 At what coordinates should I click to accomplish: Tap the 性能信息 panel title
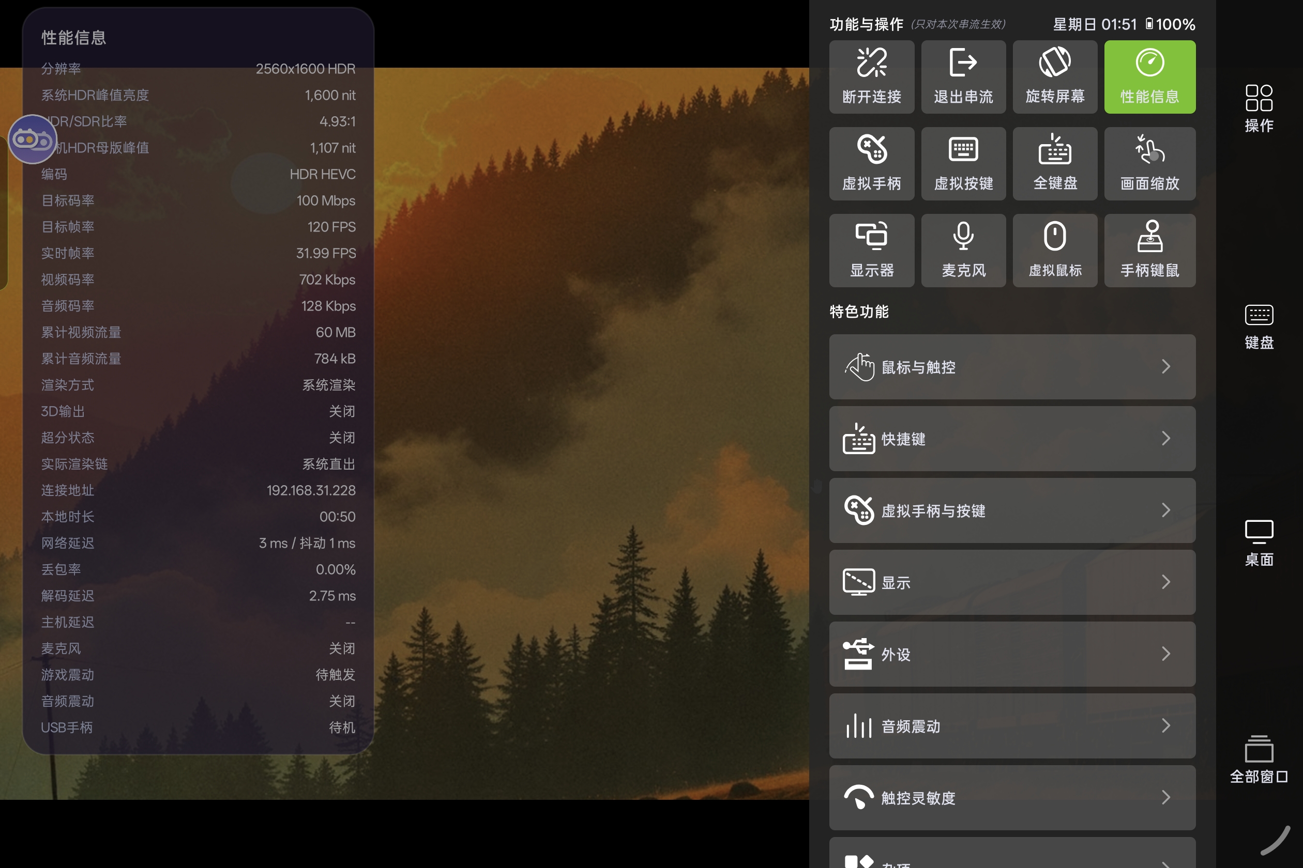point(73,38)
